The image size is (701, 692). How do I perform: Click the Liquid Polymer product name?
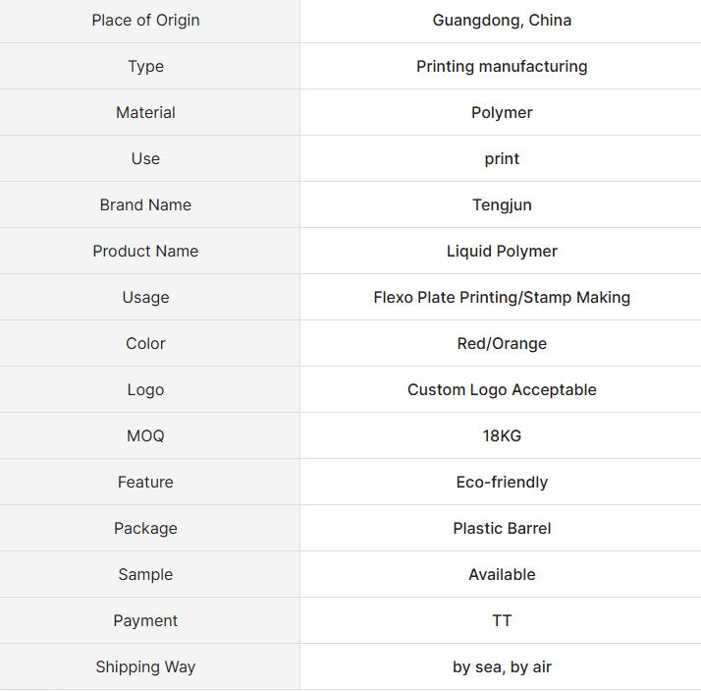coord(502,252)
